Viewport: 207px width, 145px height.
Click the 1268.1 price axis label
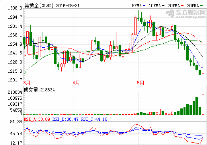click(15, 35)
